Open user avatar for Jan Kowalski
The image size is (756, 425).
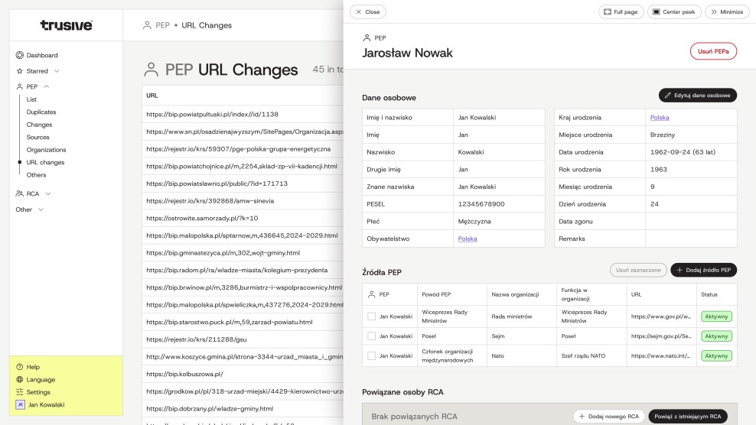pos(20,404)
